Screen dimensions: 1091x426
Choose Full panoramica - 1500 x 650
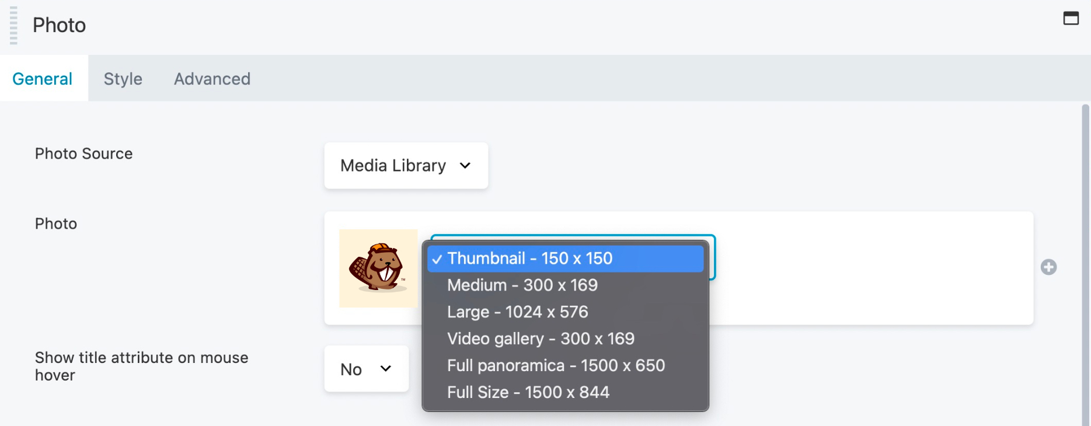pyautogui.click(x=556, y=366)
